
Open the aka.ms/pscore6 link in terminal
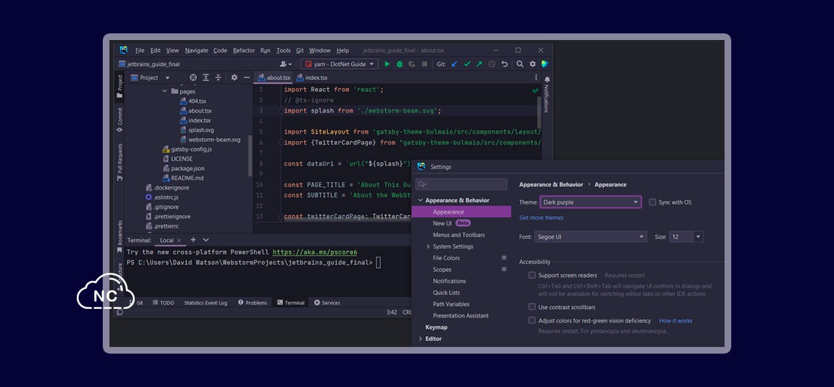click(x=315, y=252)
